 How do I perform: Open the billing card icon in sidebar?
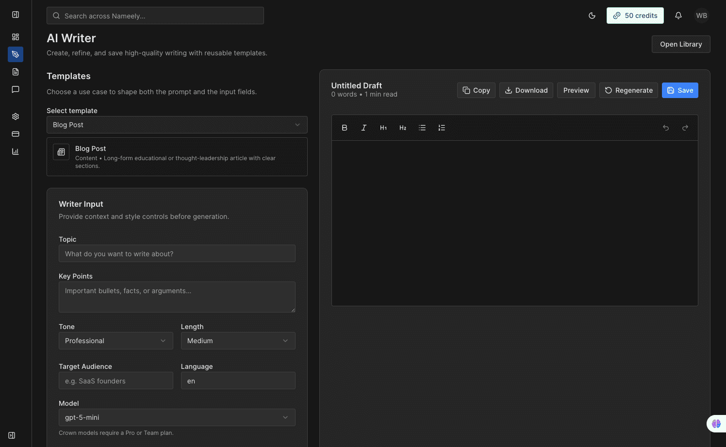coord(16,134)
